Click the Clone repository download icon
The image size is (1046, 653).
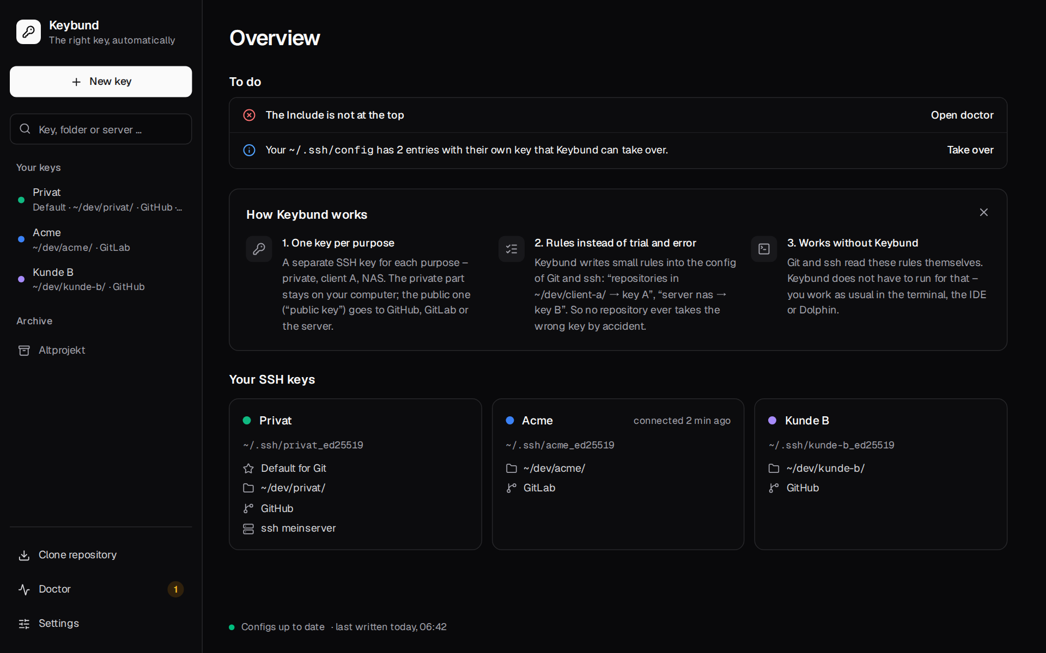(24, 555)
